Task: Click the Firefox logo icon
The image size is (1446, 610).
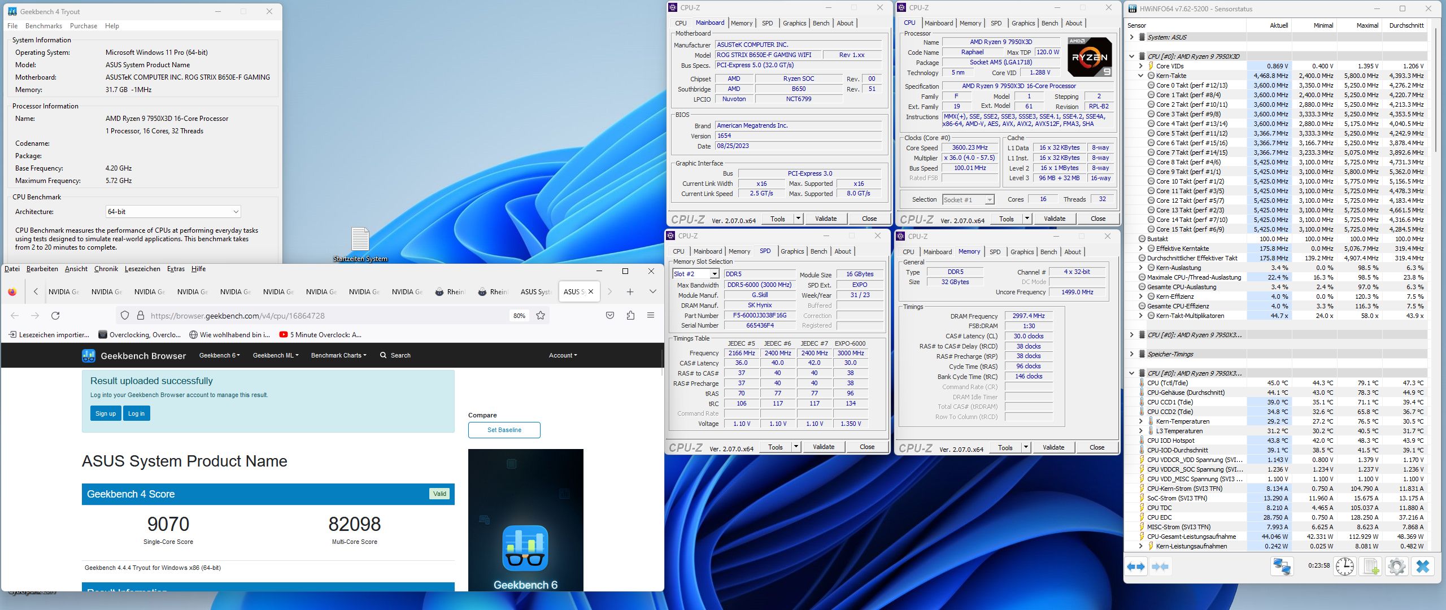Action: point(12,292)
